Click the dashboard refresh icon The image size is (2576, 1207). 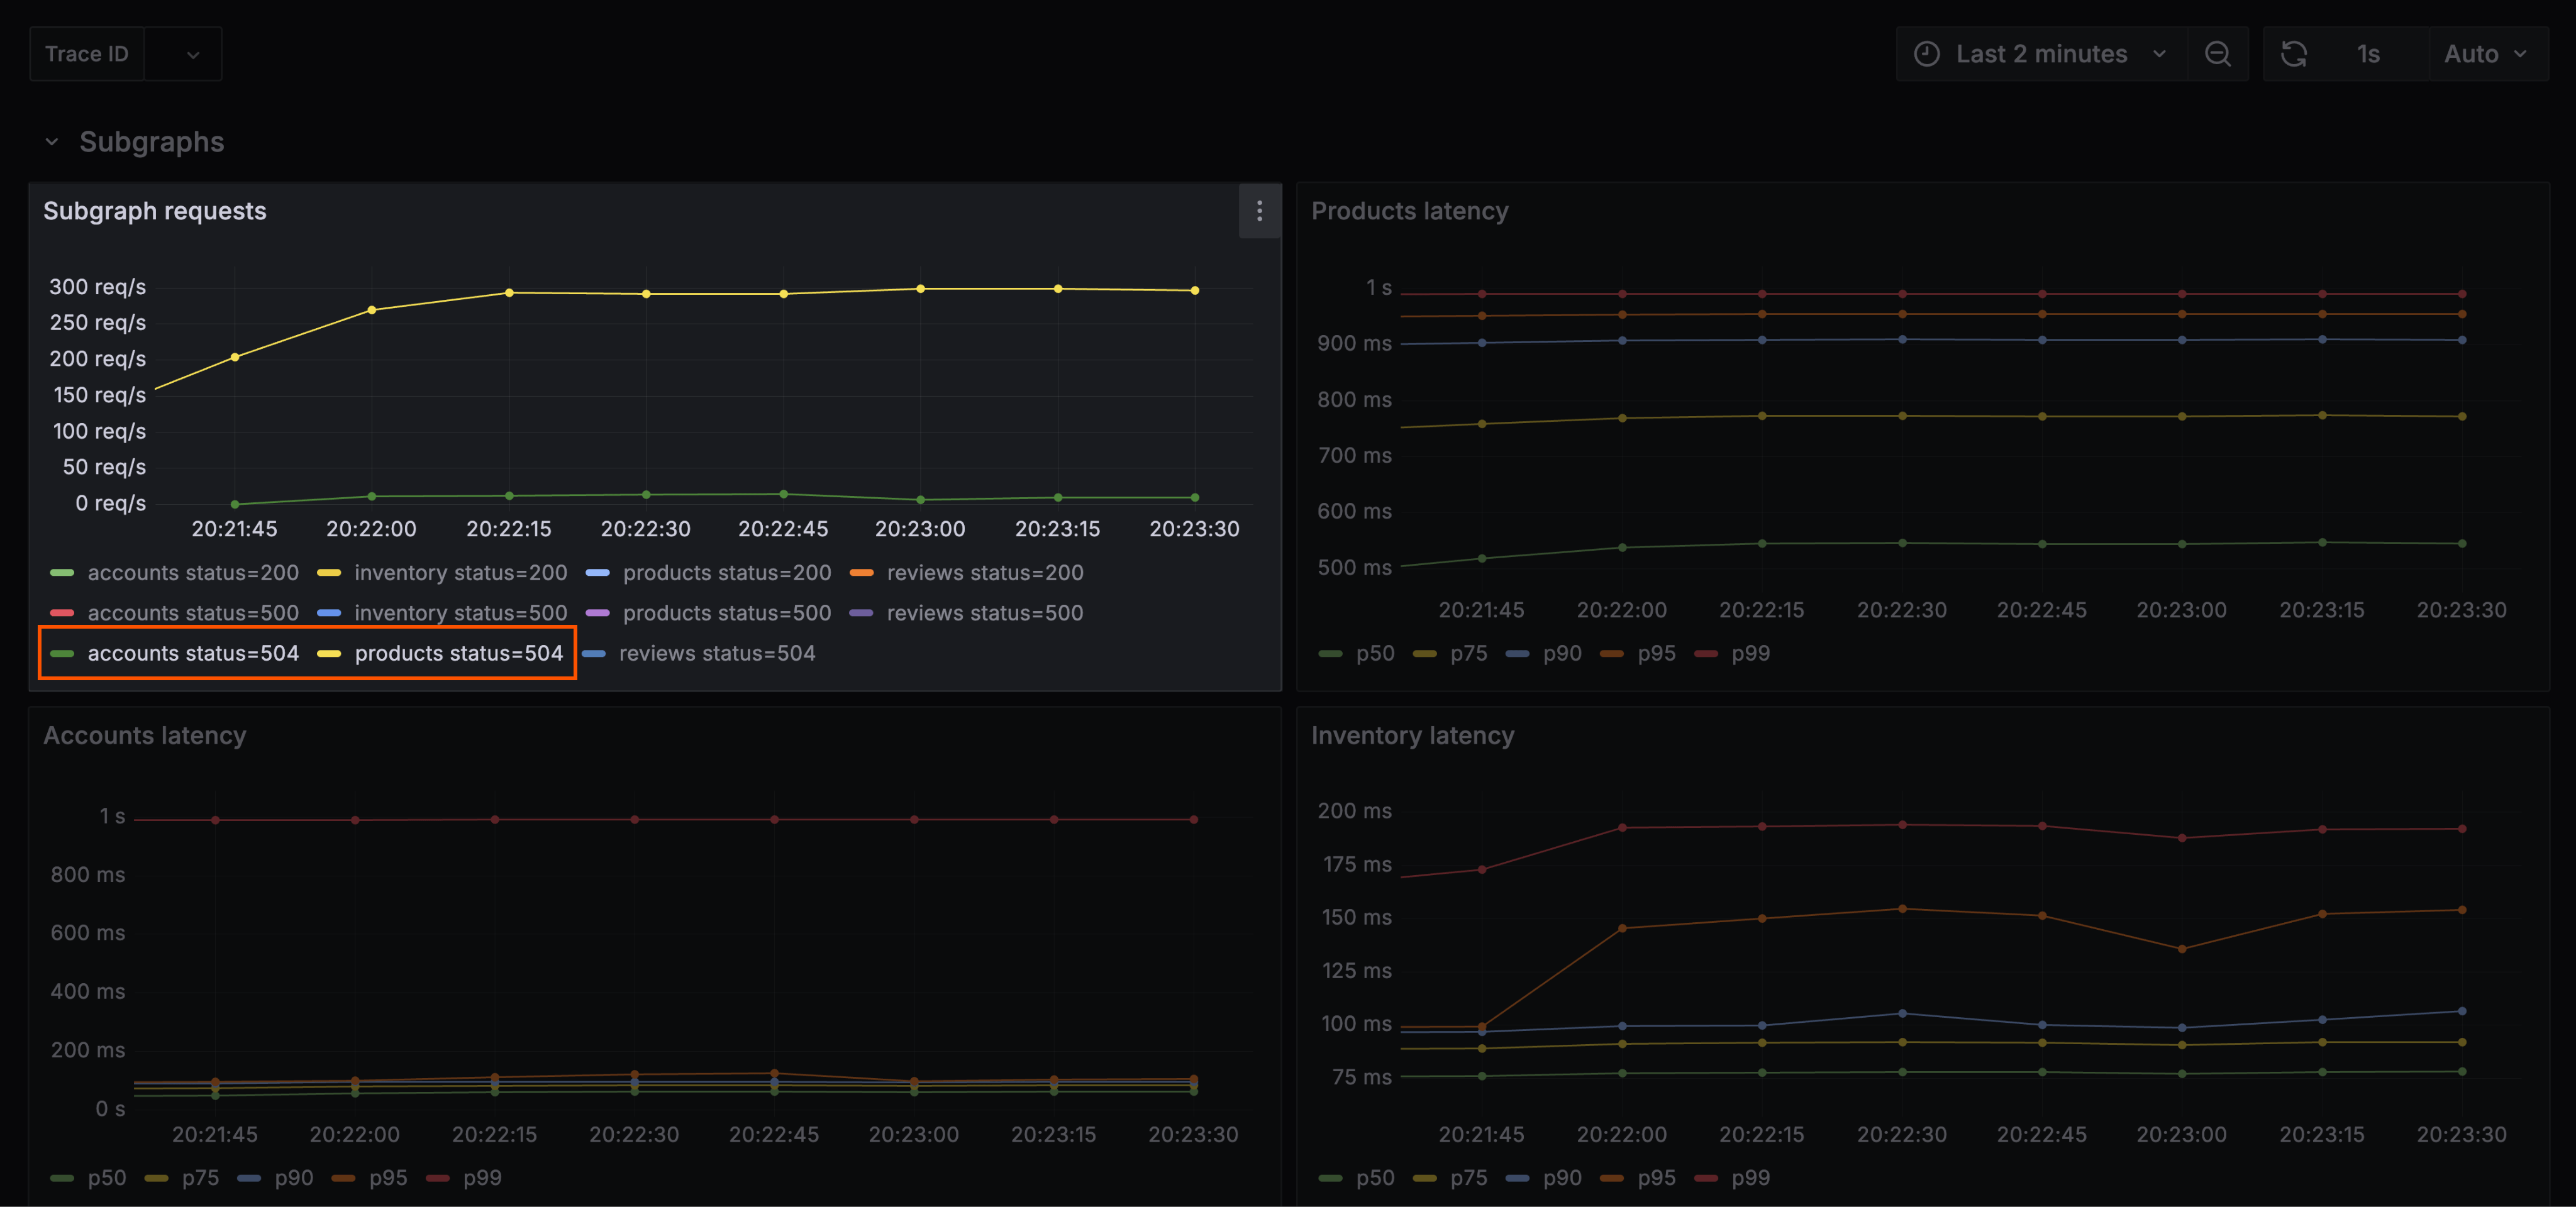click(x=2295, y=54)
